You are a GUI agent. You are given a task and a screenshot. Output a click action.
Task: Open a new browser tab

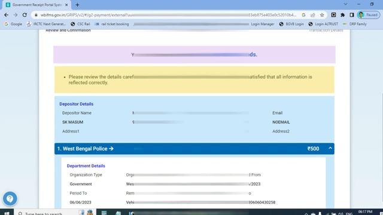(77, 5)
